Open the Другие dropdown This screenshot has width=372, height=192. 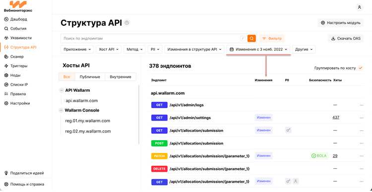coord(304,49)
